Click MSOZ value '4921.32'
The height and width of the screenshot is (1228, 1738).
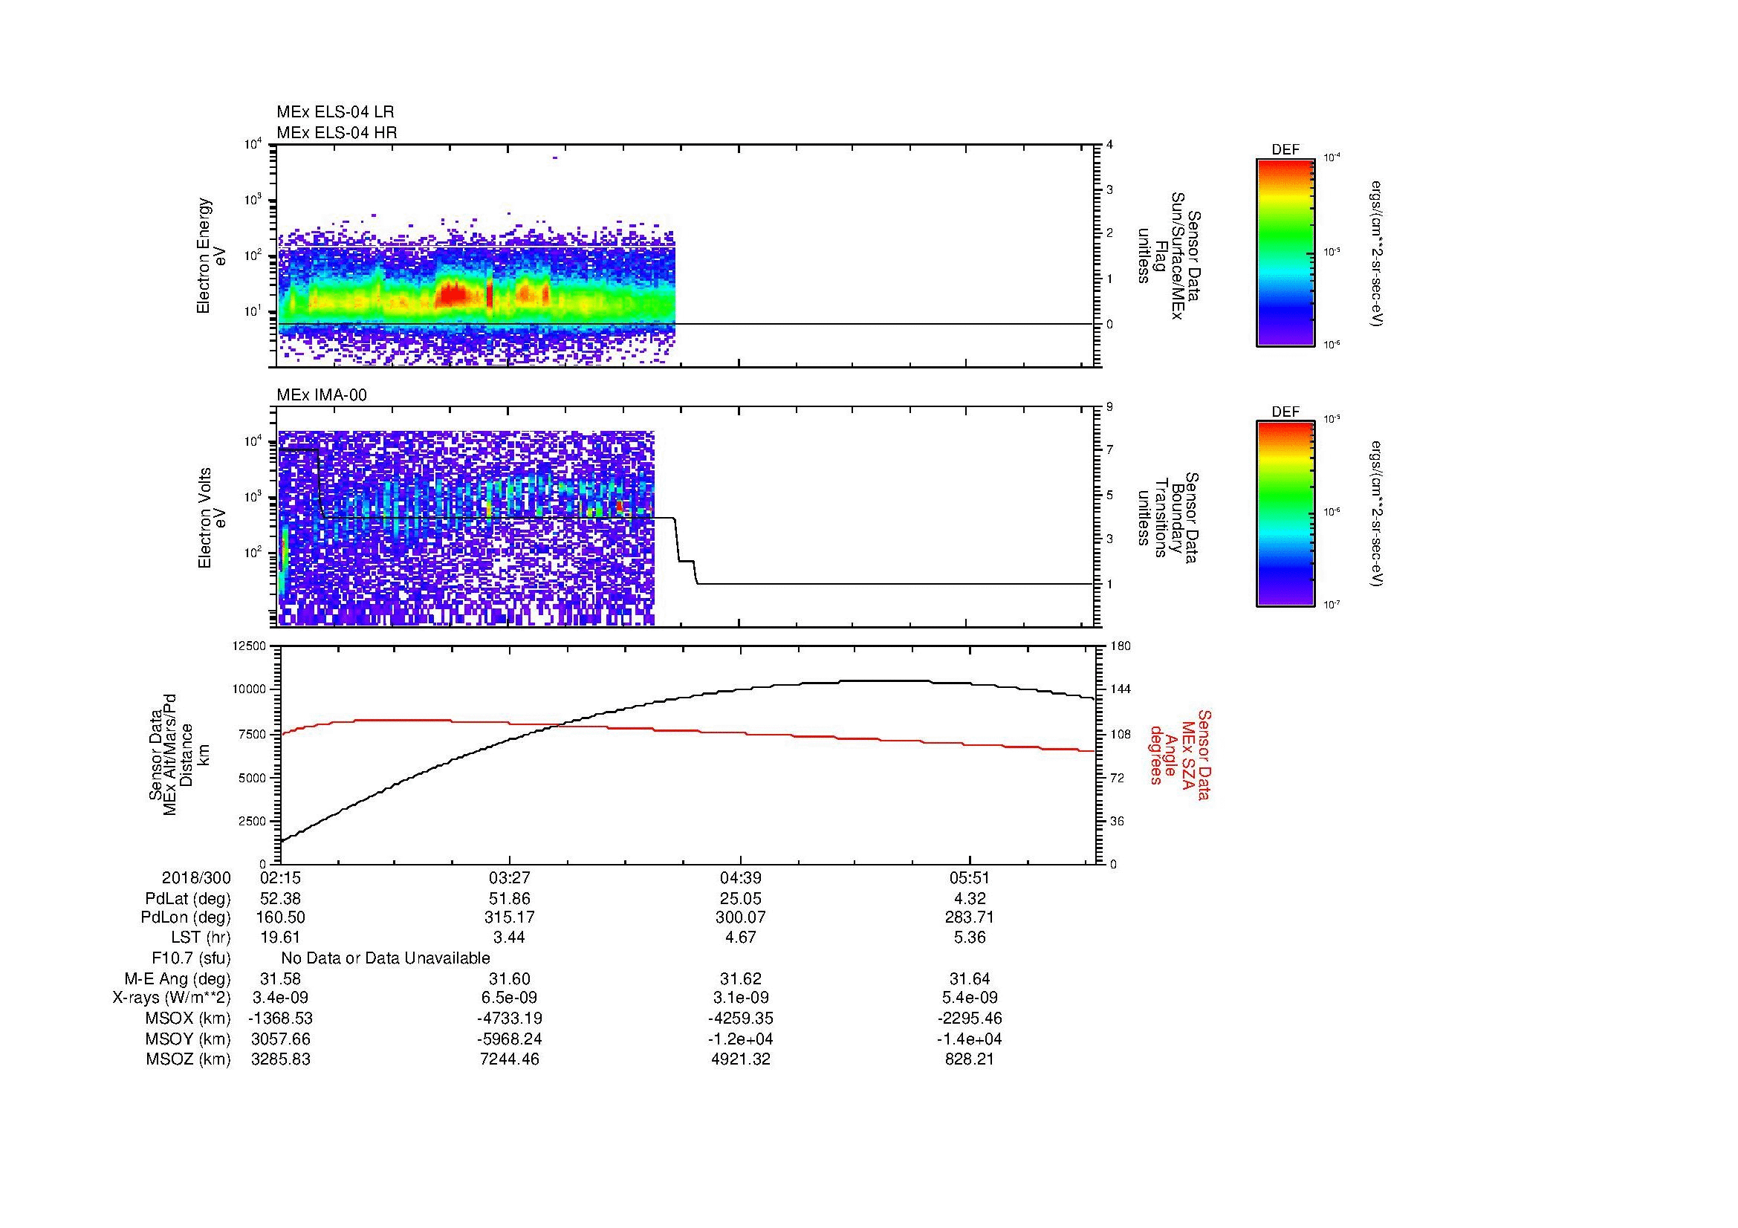740,1059
